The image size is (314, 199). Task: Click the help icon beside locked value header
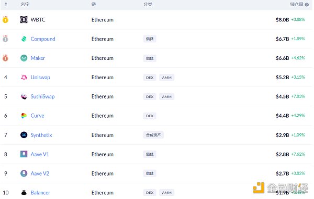point(307,5)
